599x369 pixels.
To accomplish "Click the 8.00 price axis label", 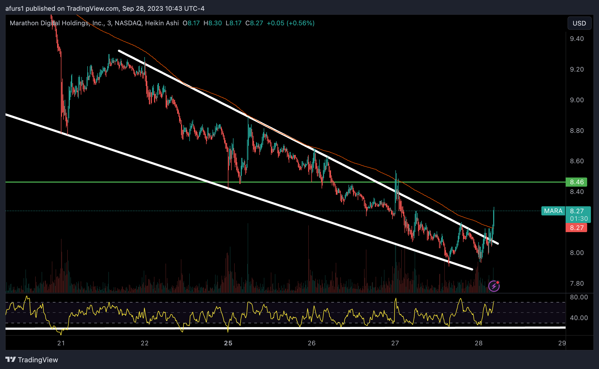I will [x=577, y=253].
